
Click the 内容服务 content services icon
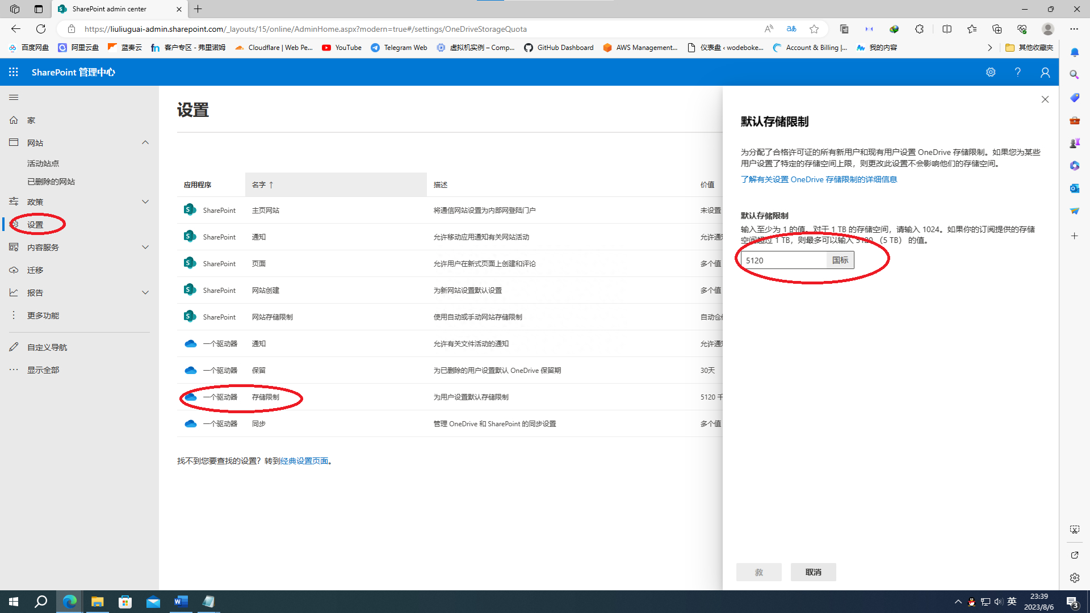[14, 246]
